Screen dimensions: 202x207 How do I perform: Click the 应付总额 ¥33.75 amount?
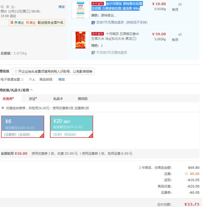point(192,204)
